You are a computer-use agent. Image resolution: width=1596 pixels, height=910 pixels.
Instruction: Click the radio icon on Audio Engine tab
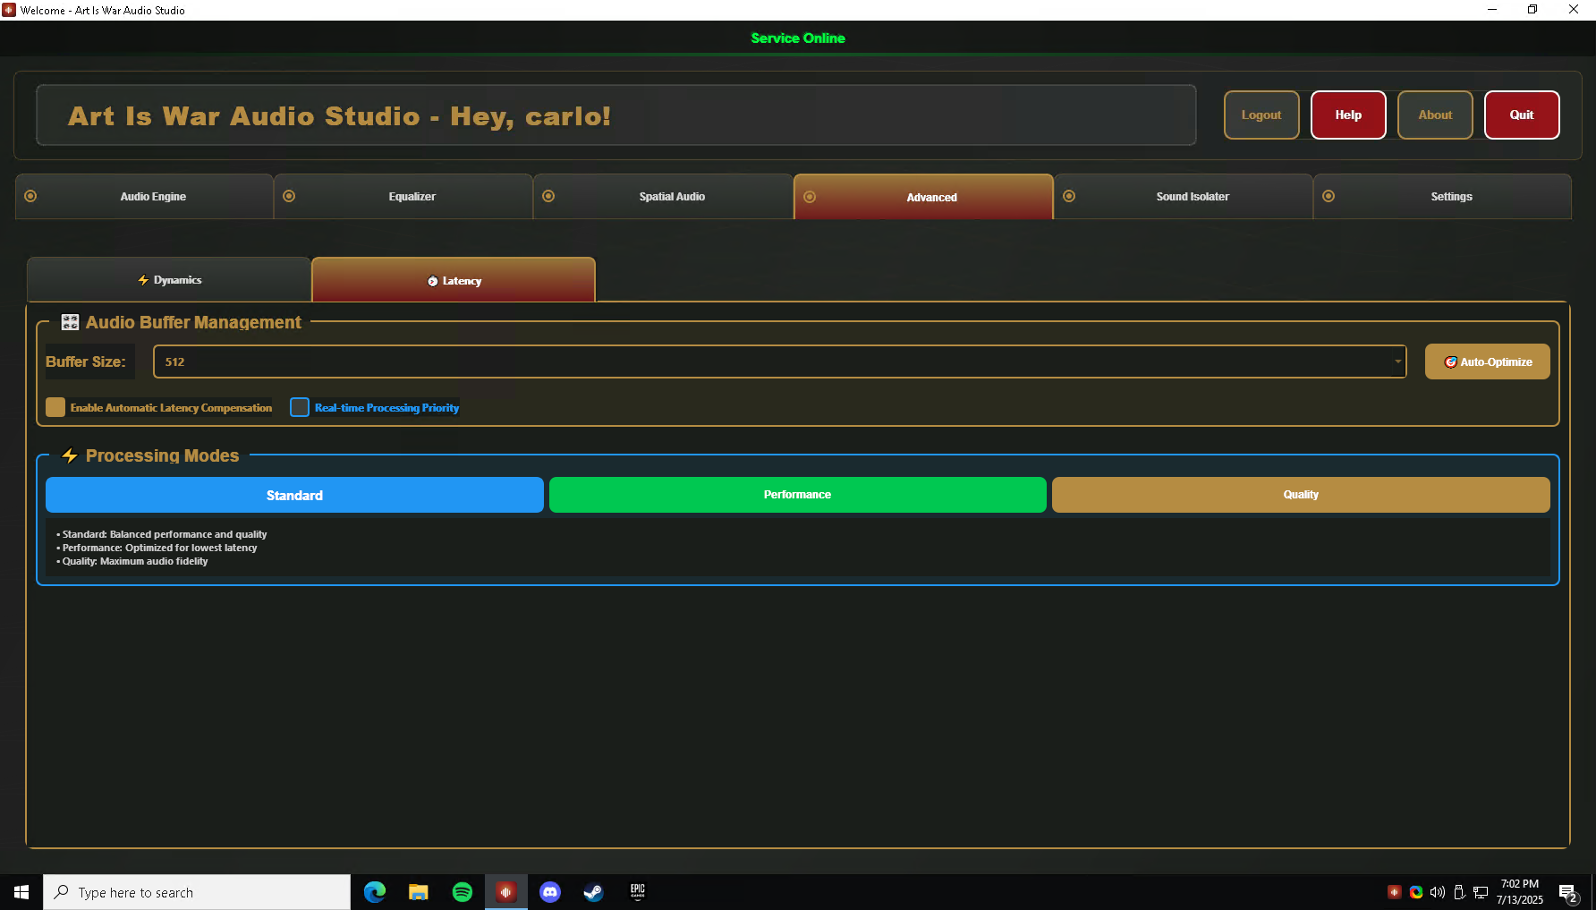[30, 196]
